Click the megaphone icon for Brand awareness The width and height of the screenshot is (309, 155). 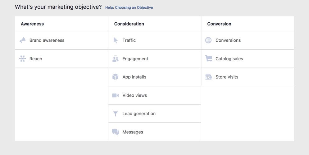point(22,40)
